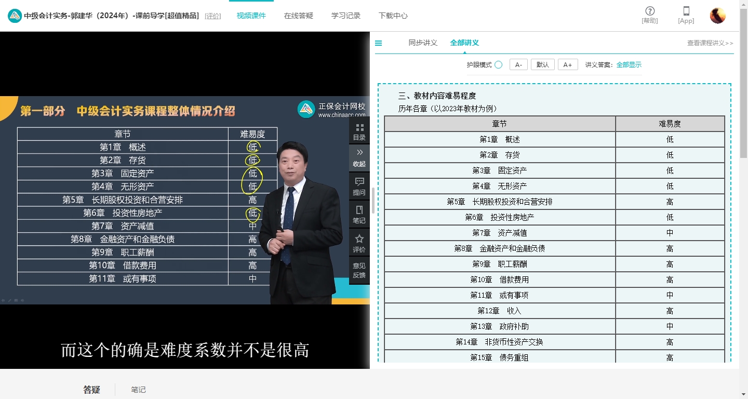Click the 帮助 help question-mark icon
This screenshot has width=748, height=399.
click(649, 11)
